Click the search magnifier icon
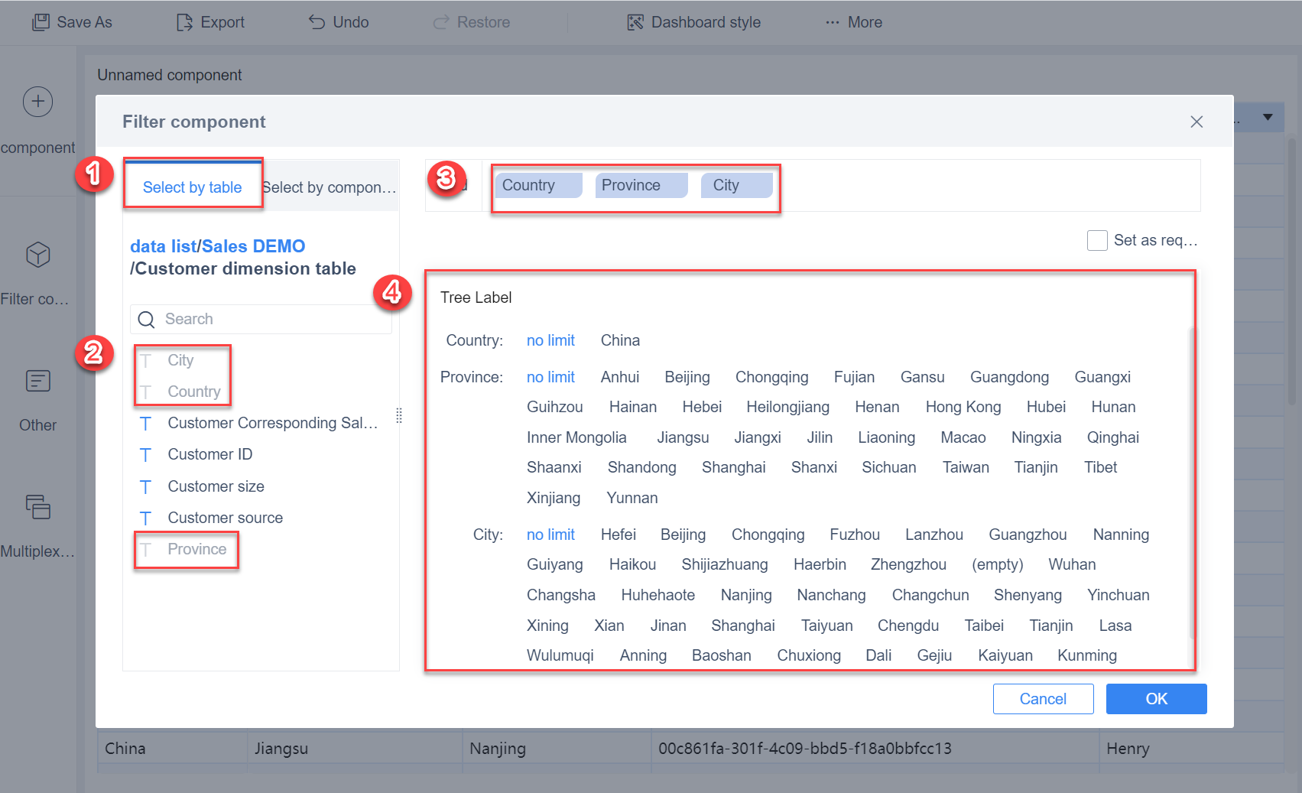This screenshot has width=1302, height=793. coord(147,319)
